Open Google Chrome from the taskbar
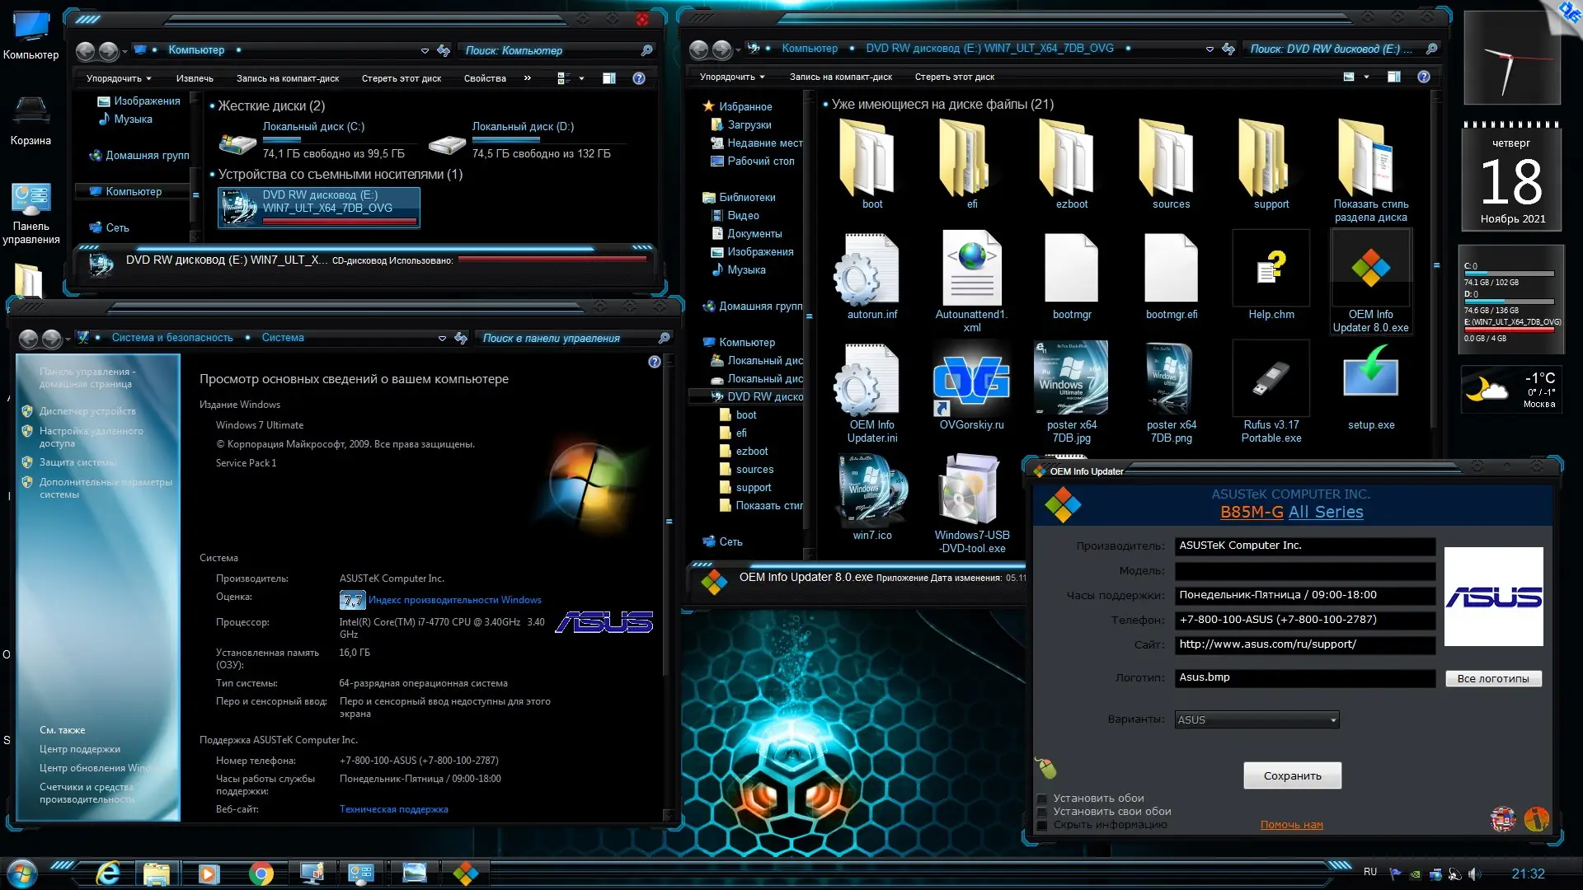Screen dimensions: 1583x890 tap(261, 874)
